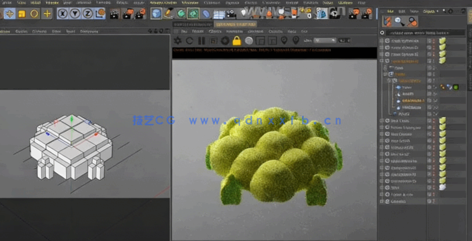Click the Object Manager path filter field

[426, 33]
